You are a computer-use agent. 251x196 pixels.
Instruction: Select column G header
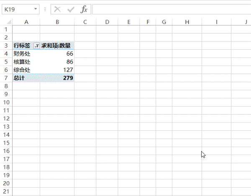pos(164,22)
